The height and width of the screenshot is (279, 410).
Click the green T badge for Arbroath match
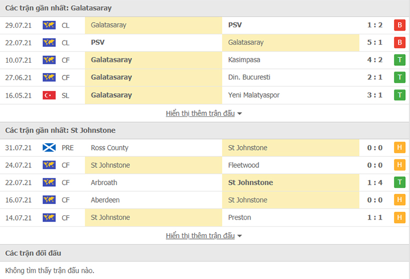click(399, 182)
